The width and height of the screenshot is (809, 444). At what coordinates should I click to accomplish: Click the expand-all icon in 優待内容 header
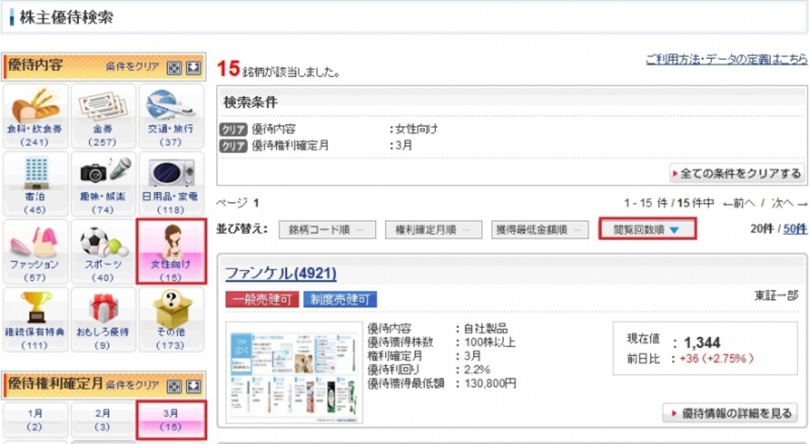175,67
